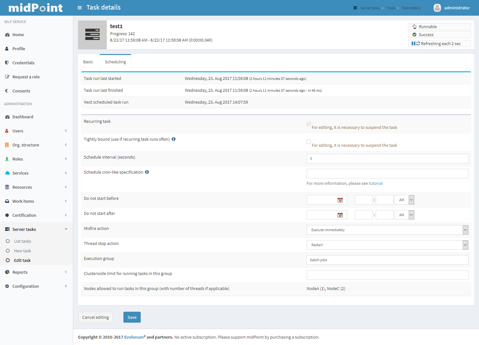Open the tutorial link
479x345 pixels.
point(376,184)
